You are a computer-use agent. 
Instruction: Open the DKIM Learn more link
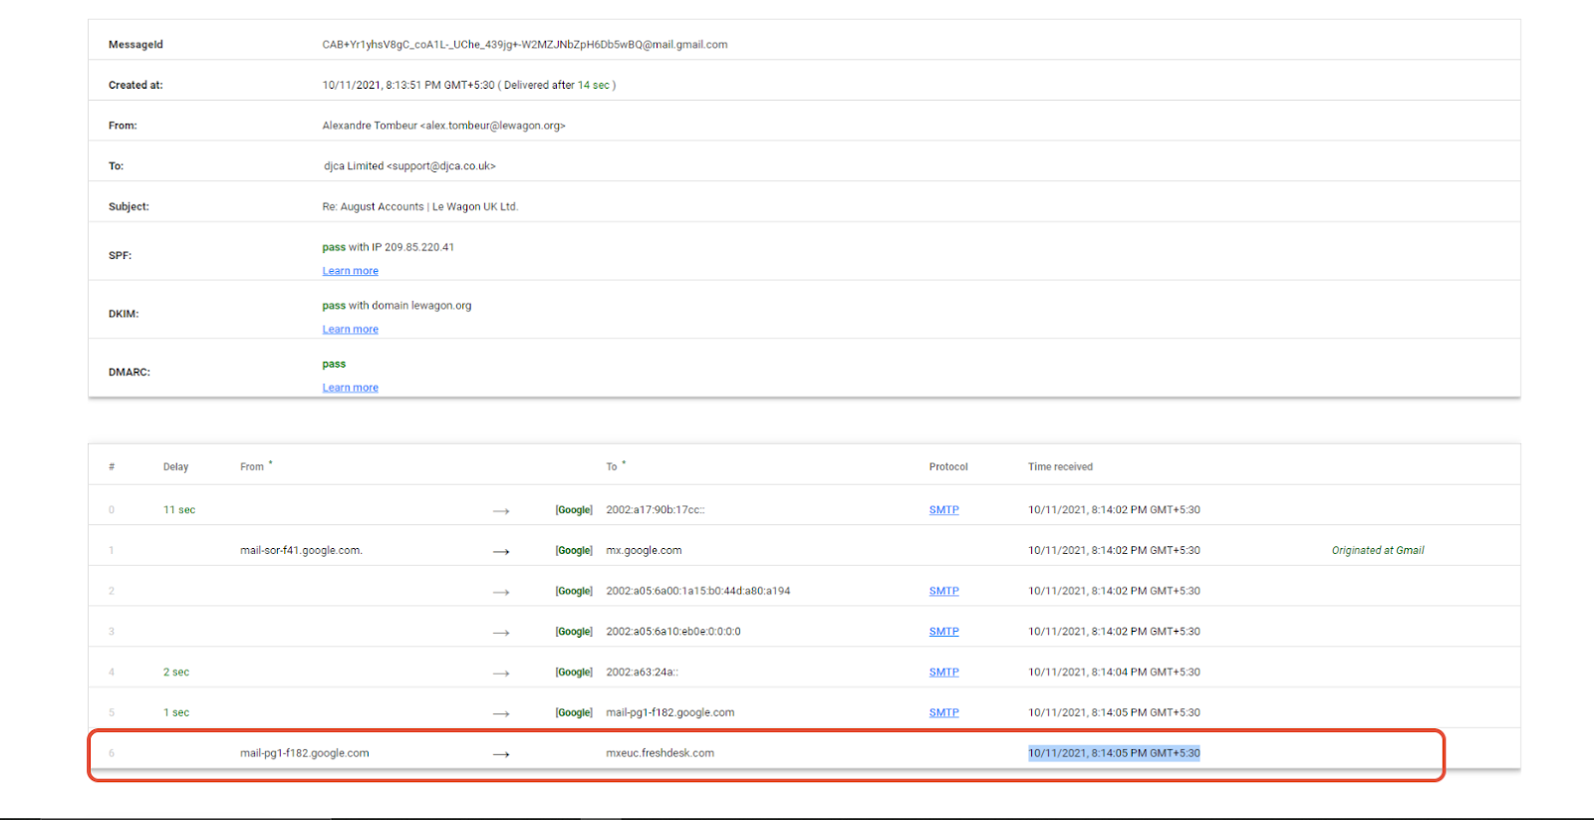pyautogui.click(x=350, y=330)
